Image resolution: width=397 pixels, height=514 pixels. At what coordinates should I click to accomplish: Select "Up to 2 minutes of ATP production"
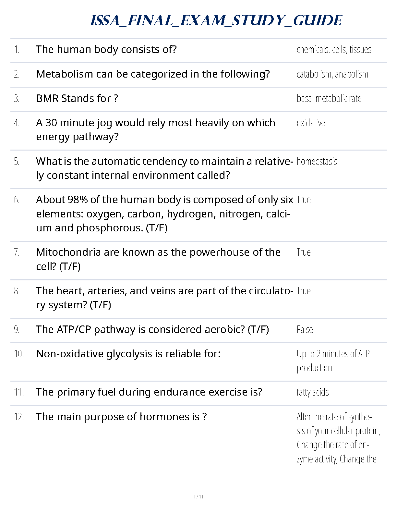tap(333, 361)
